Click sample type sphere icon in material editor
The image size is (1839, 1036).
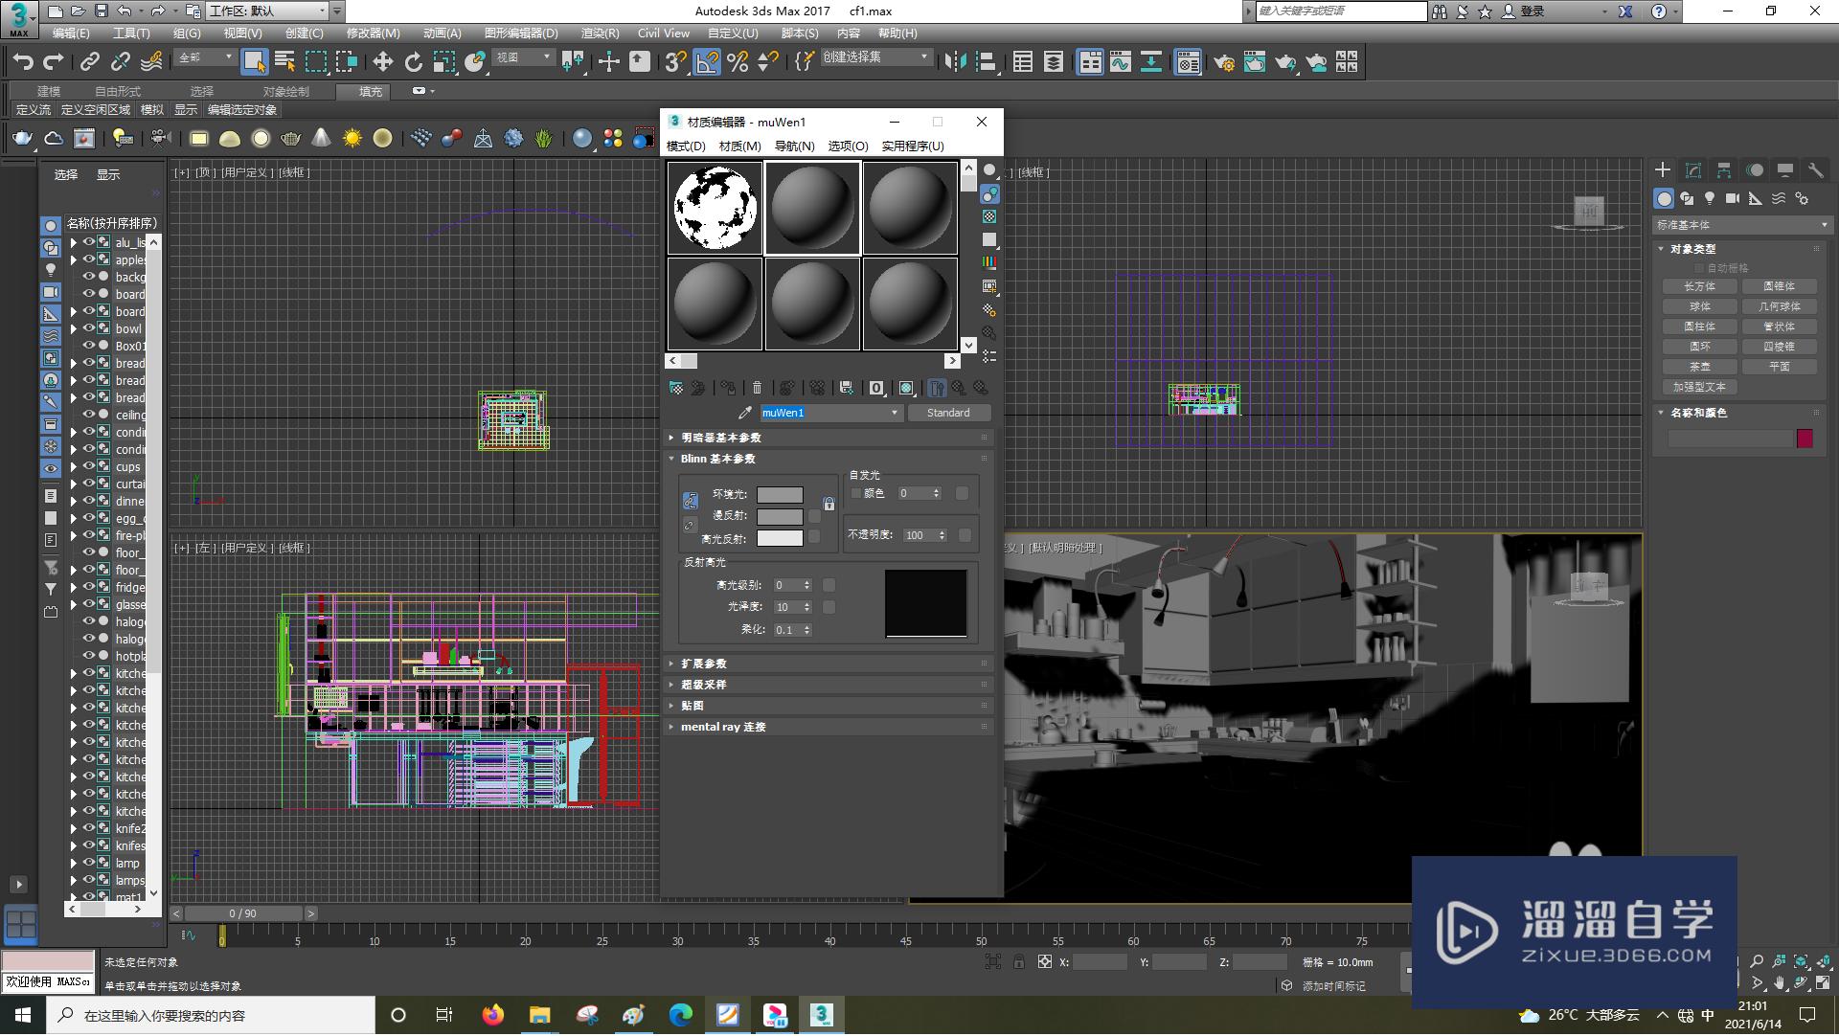(x=989, y=170)
